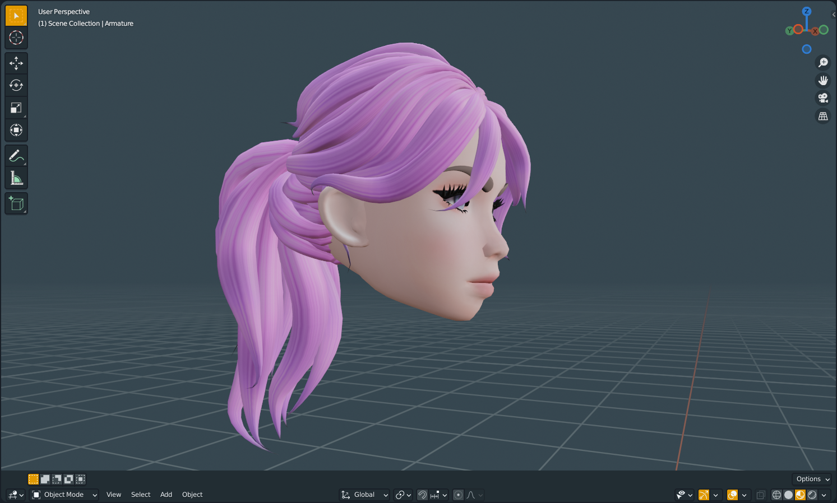Open the Add menu
This screenshot has height=503, width=837.
pos(166,495)
